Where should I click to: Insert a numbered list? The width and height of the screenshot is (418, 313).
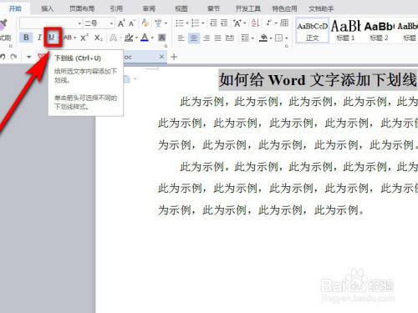[x=196, y=23]
